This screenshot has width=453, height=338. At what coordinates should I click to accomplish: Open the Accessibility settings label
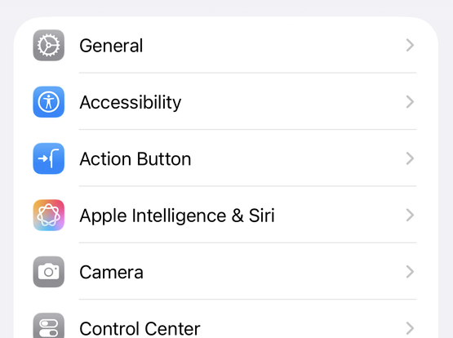coord(131,103)
